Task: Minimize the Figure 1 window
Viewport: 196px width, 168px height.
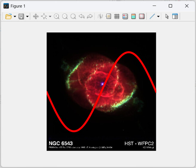Action: click(154, 6)
